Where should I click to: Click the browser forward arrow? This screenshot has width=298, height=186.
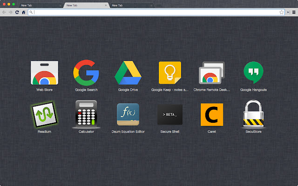11,13
